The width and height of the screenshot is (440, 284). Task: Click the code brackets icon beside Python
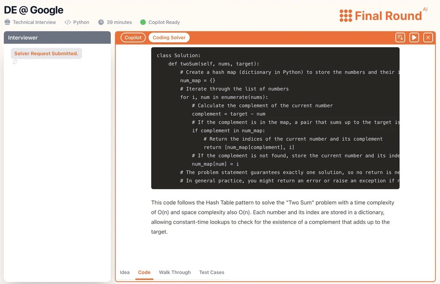click(x=67, y=22)
